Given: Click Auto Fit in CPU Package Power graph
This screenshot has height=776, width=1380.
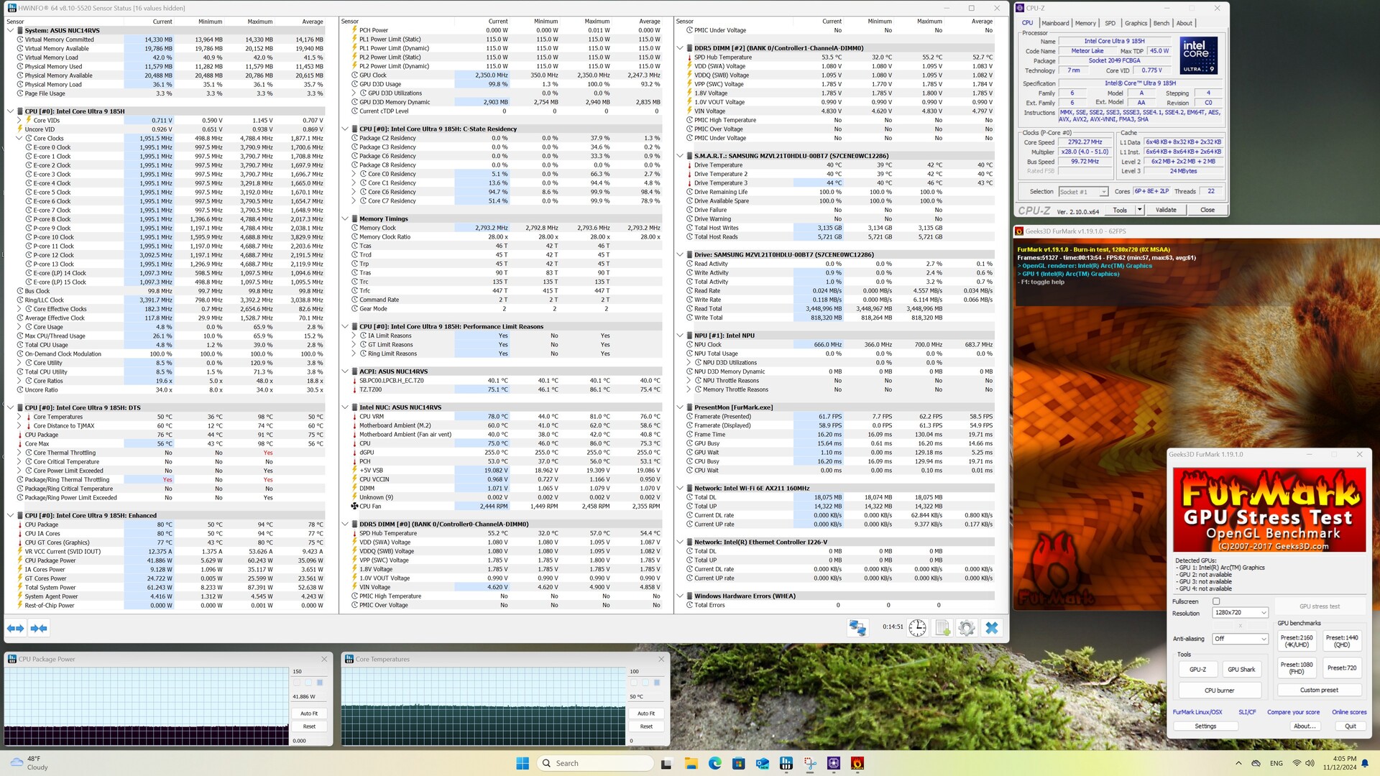Looking at the screenshot, I should tap(309, 713).
